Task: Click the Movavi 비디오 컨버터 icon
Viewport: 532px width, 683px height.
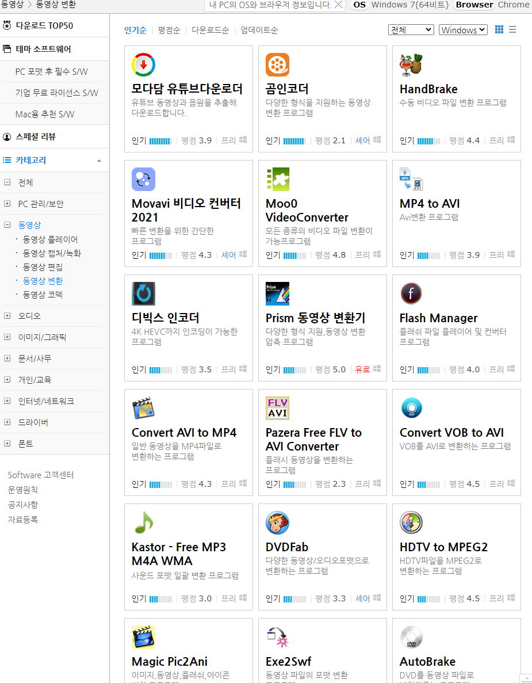Action: click(143, 179)
